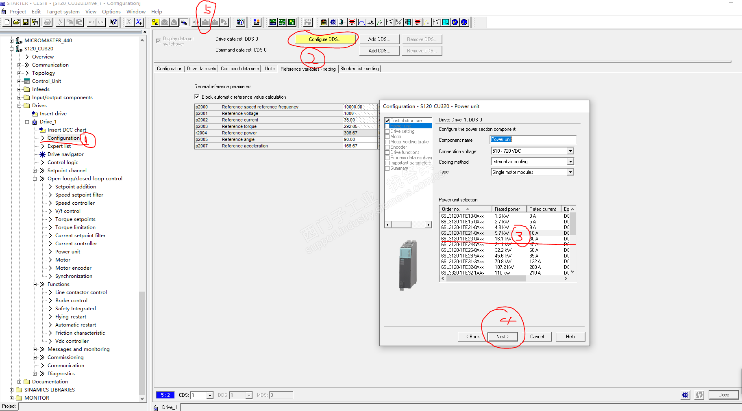
Task: Click the blue M motor icon
Action: click(x=455, y=22)
